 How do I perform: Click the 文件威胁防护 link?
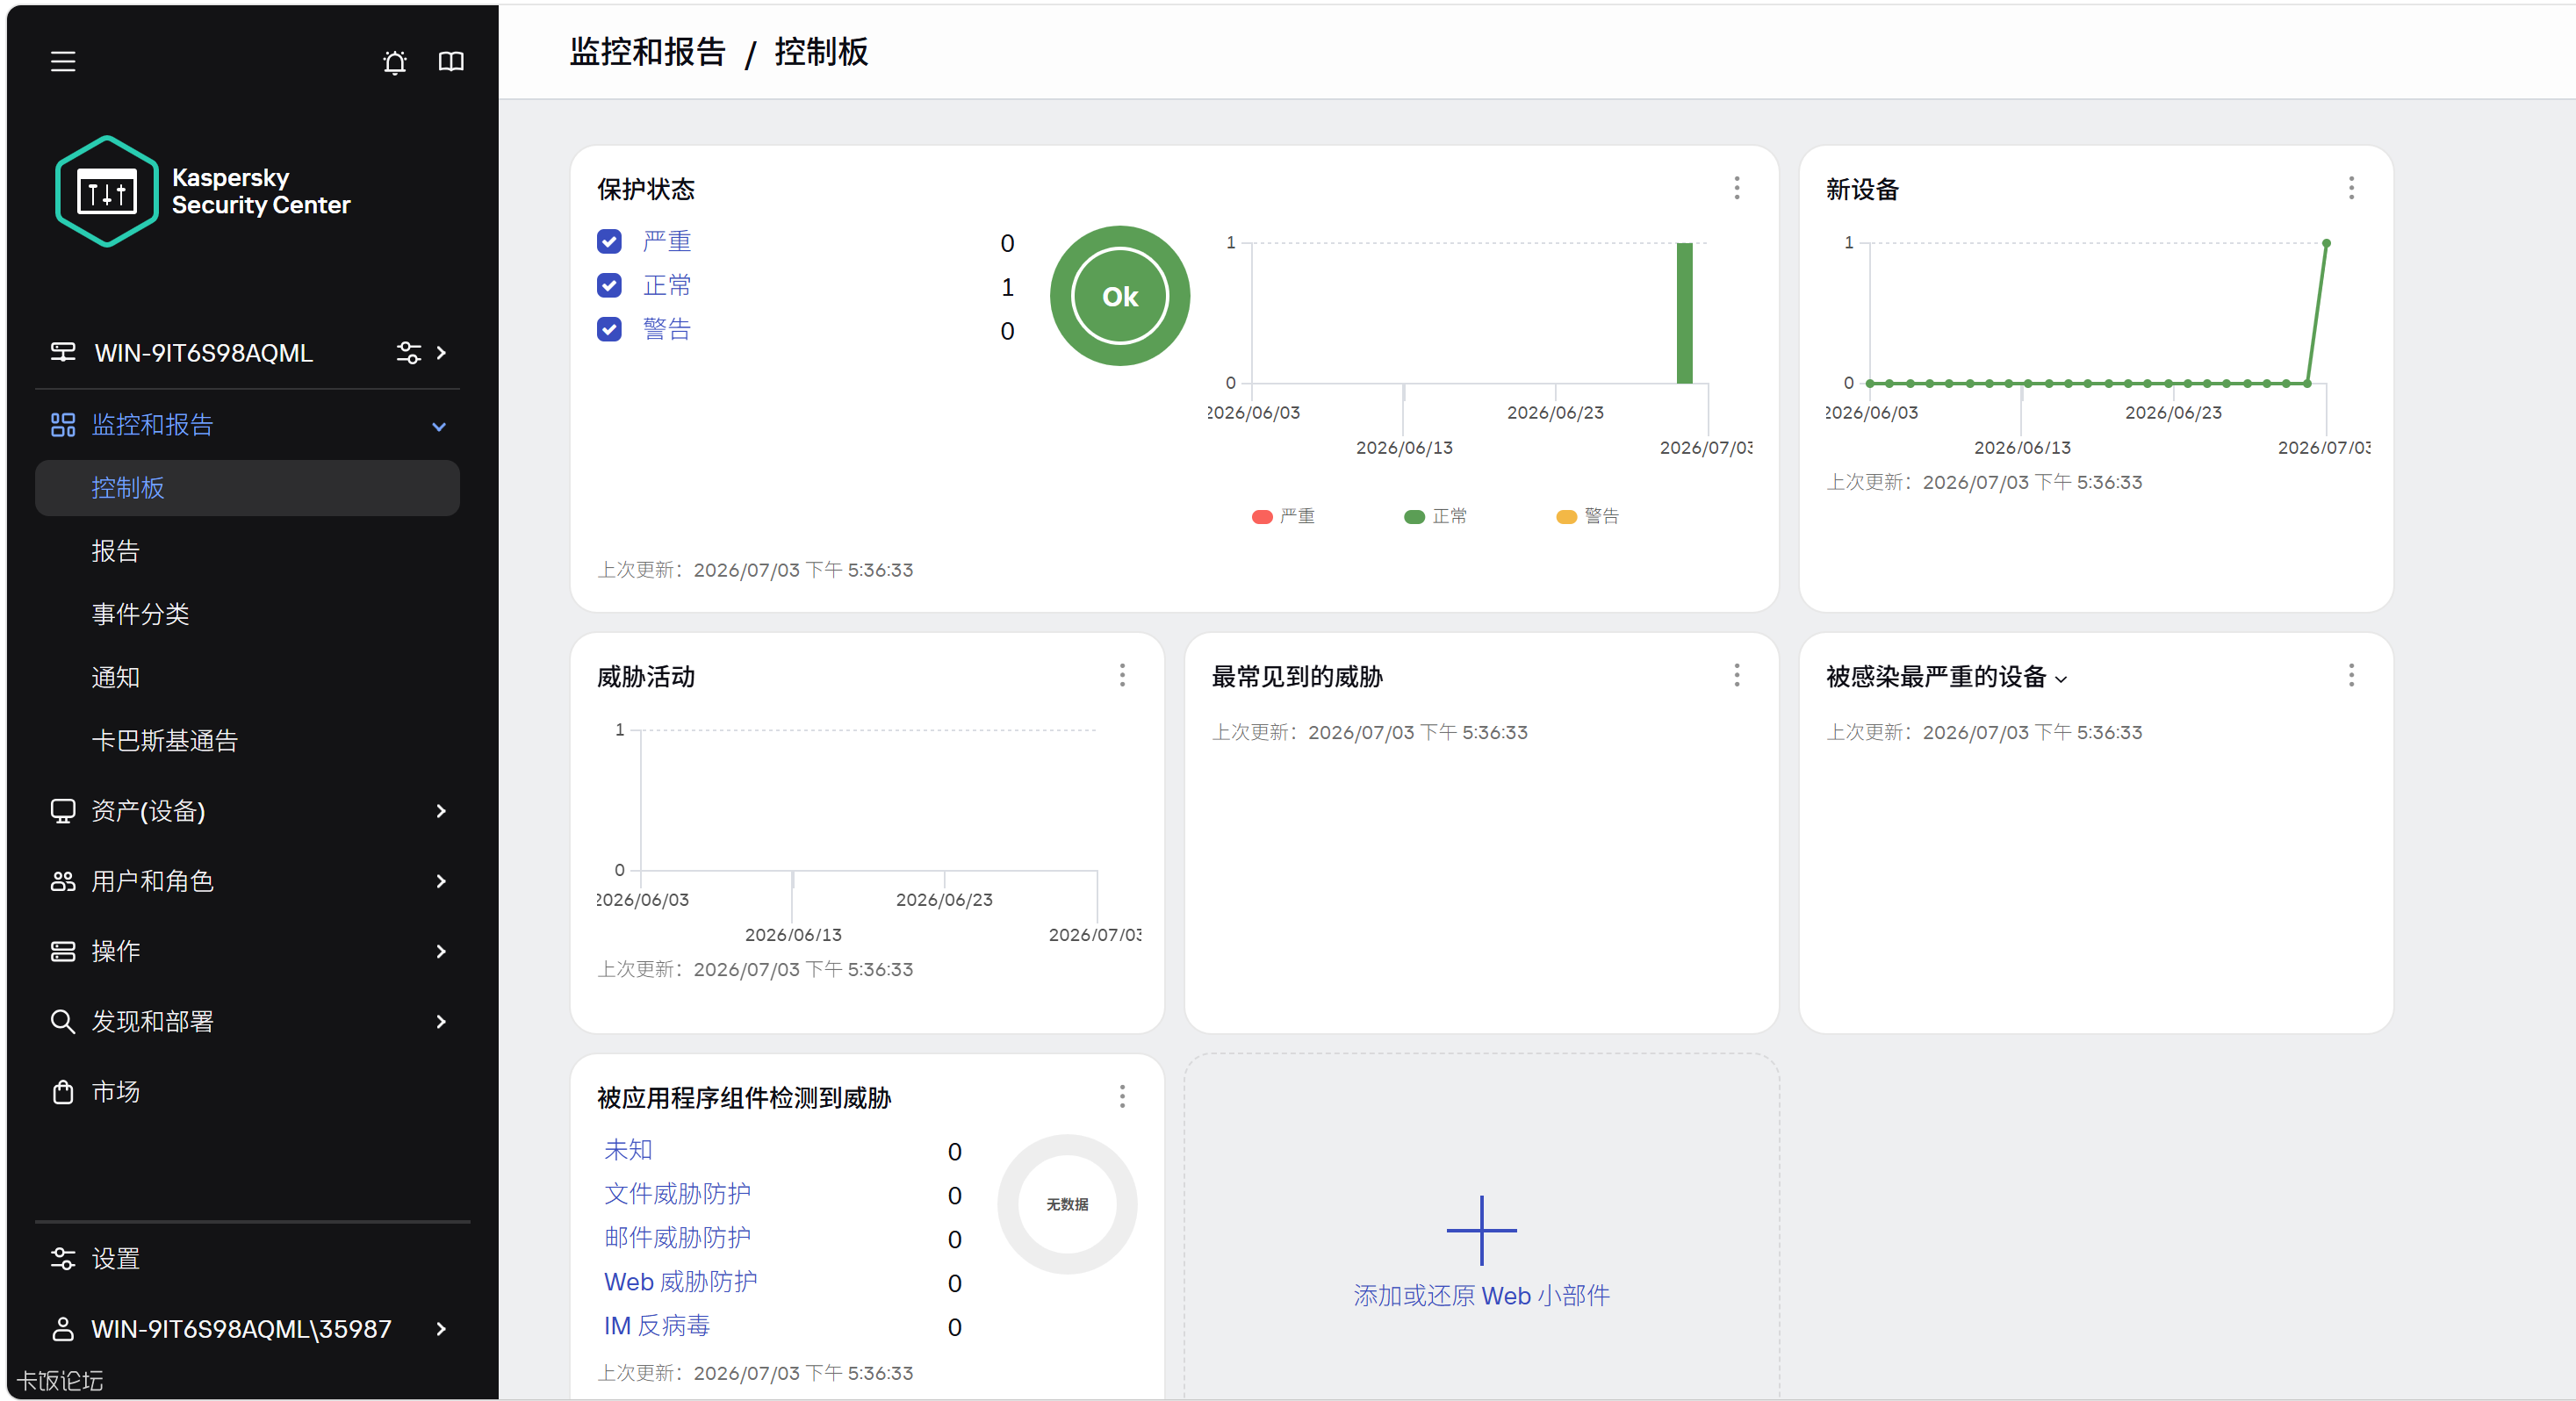[677, 1194]
